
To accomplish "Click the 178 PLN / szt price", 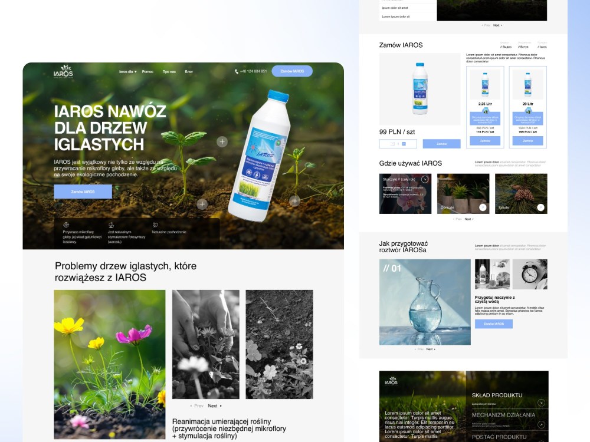I will (x=485, y=132).
